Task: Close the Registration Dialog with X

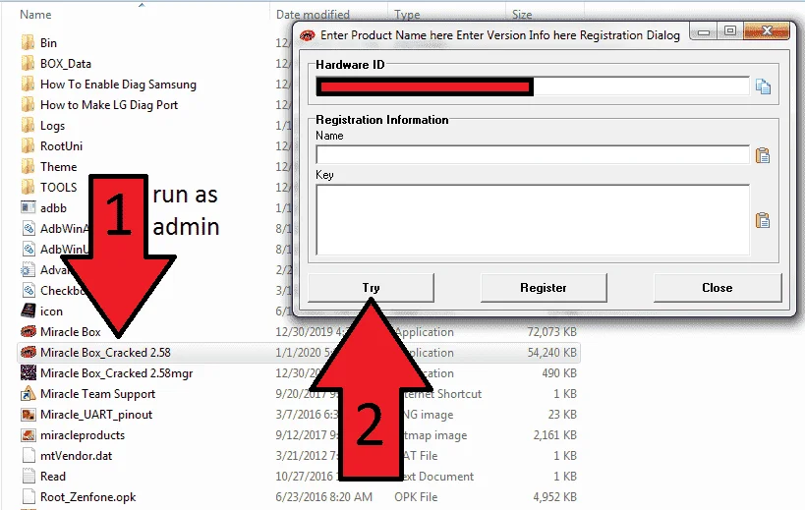Action: pos(767,31)
